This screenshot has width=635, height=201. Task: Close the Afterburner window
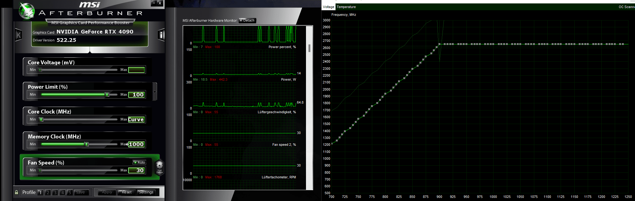[160, 3]
